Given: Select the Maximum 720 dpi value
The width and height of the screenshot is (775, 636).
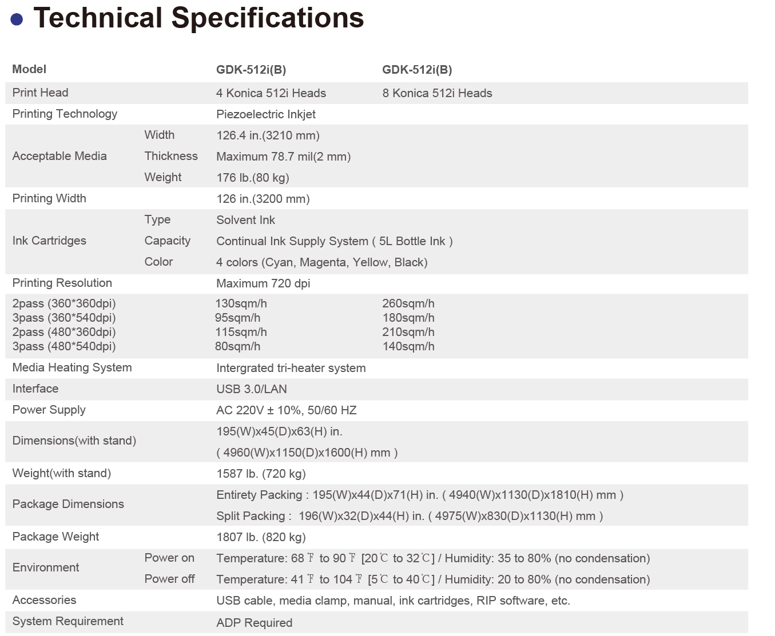Looking at the screenshot, I should click(x=263, y=283).
